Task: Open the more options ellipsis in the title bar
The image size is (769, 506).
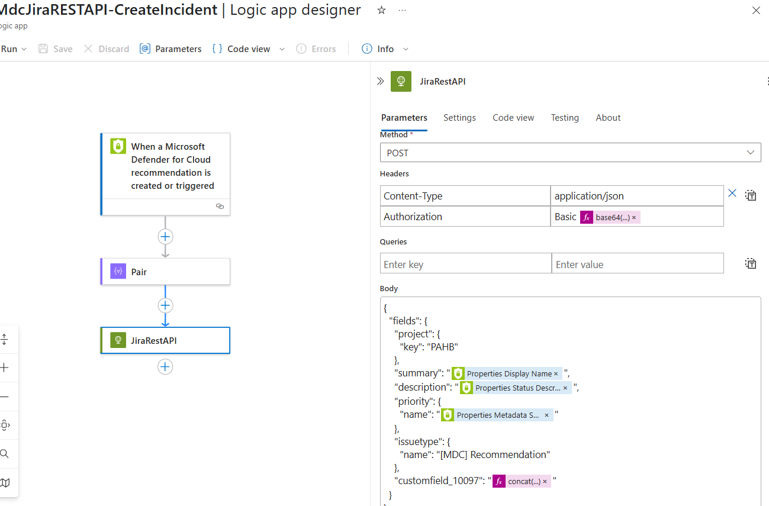Action: coord(403,10)
